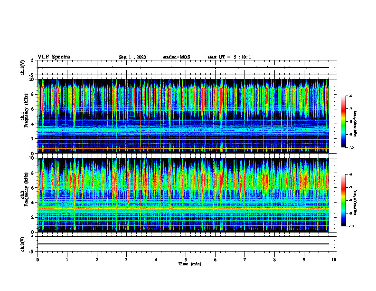Click the ch.2 spectrogram color scale bar
Screen dimensions: 376x291
coord(343,200)
